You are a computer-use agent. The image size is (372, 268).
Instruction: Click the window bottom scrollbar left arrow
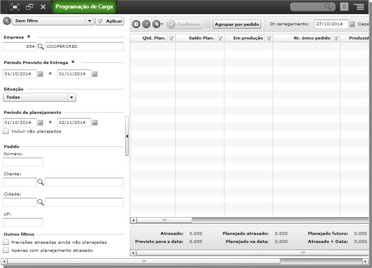[x=4, y=261]
